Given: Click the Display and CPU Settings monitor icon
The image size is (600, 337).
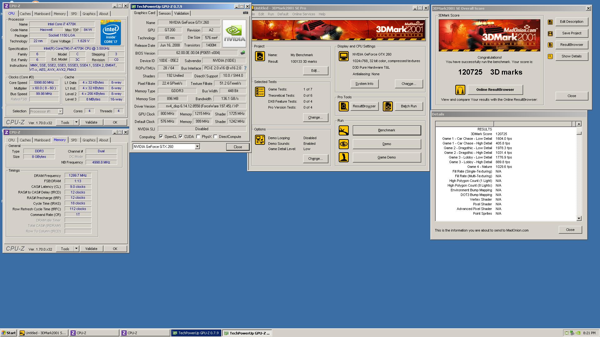Looking at the screenshot, I should pyautogui.click(x=344, y=56).
